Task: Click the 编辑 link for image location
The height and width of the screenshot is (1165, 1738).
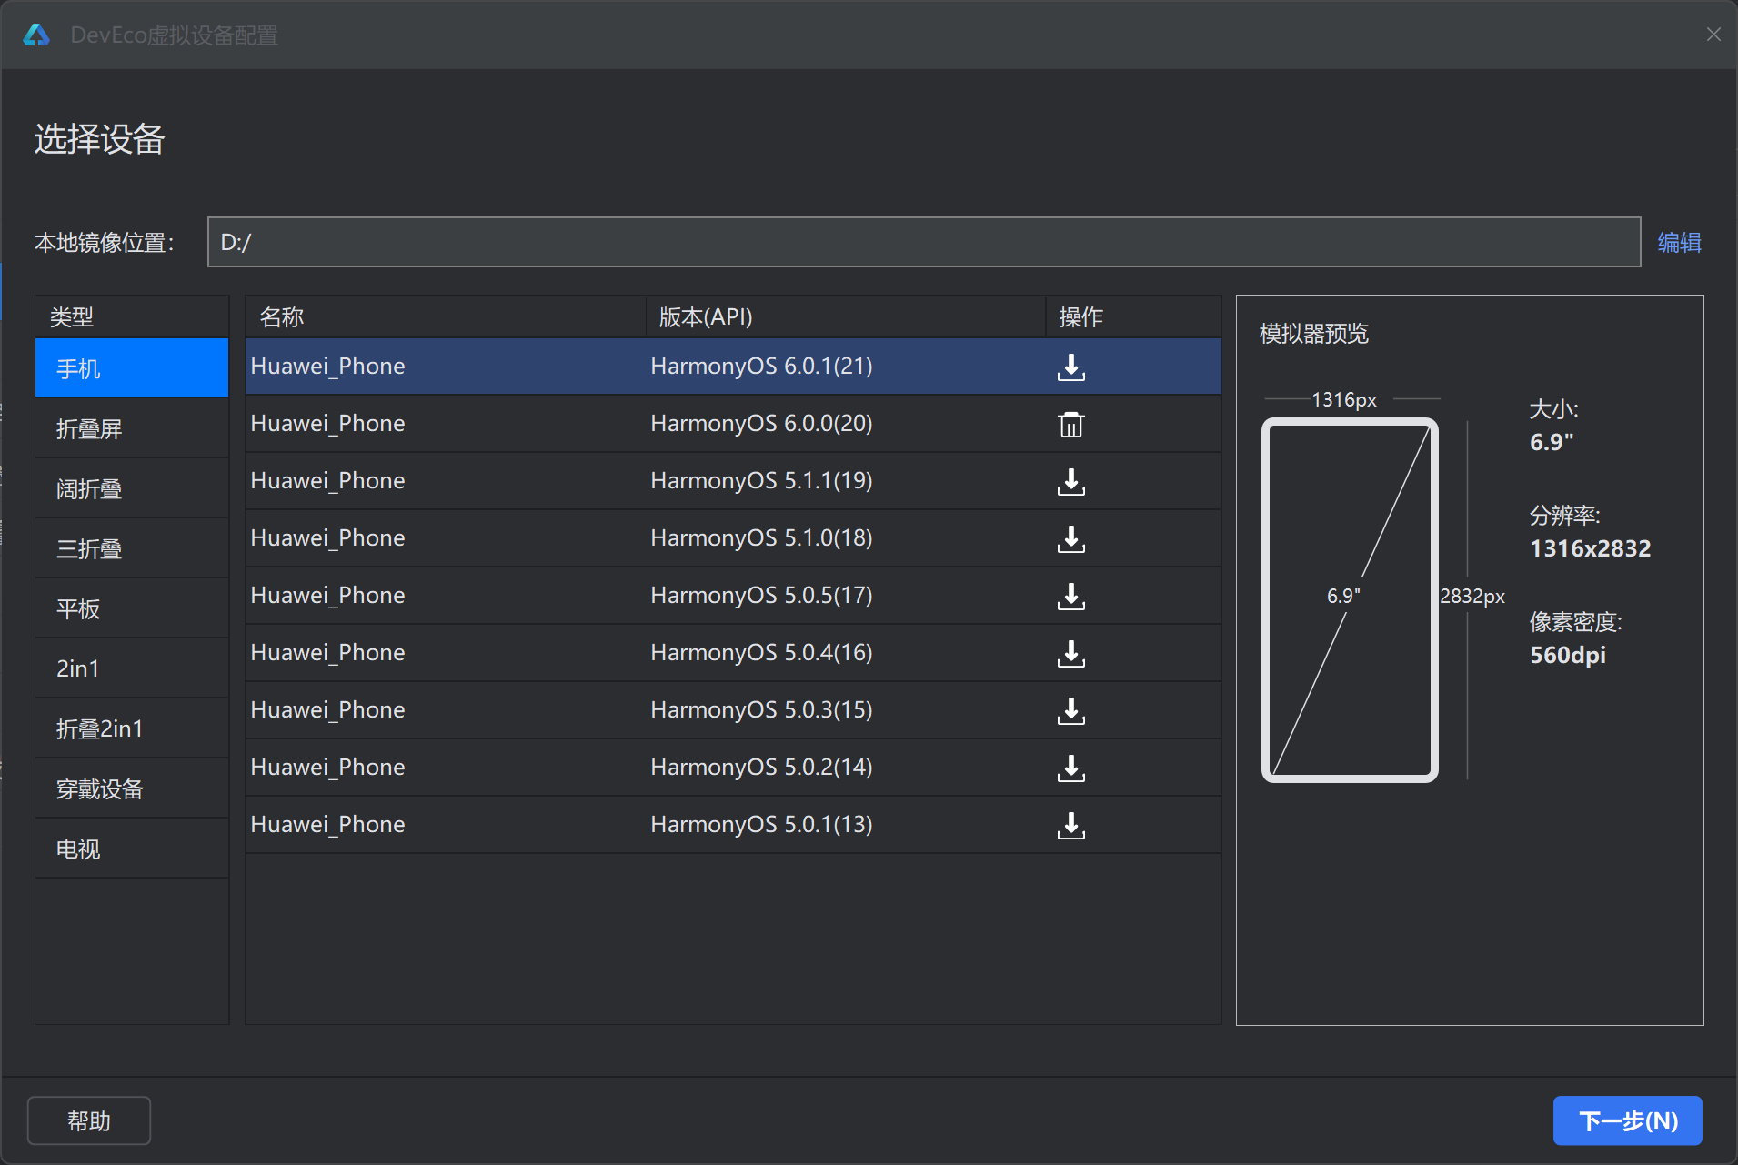Action: click(1679, 243)
